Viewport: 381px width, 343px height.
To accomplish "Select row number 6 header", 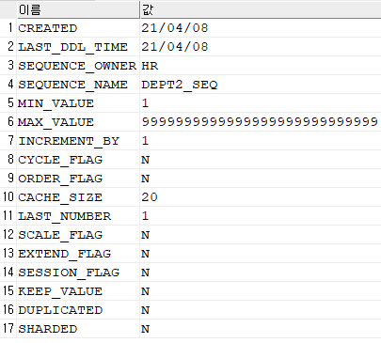I will coord(8,122).
